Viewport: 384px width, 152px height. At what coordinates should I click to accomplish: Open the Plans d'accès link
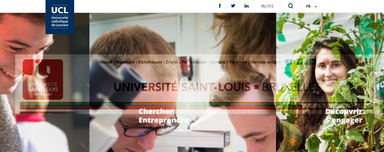pyautogui.click(x=194, y=62)
